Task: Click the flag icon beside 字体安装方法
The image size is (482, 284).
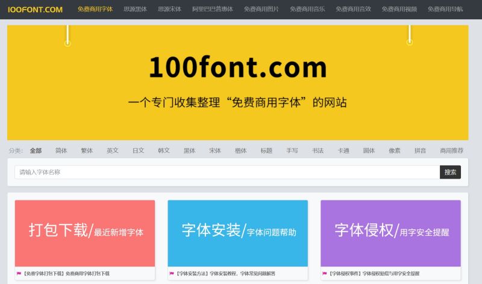Action: [x=172, y=274]
